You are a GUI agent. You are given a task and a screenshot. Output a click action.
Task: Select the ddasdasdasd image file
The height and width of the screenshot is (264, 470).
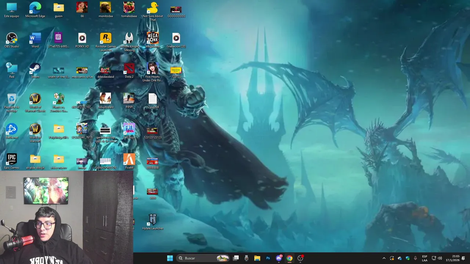tap(105, 72)
